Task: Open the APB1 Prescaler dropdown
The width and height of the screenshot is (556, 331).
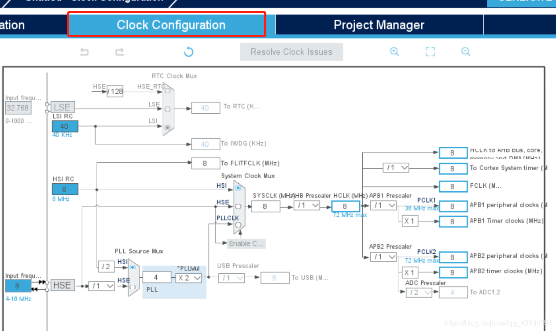Action: tap(383, 205)
